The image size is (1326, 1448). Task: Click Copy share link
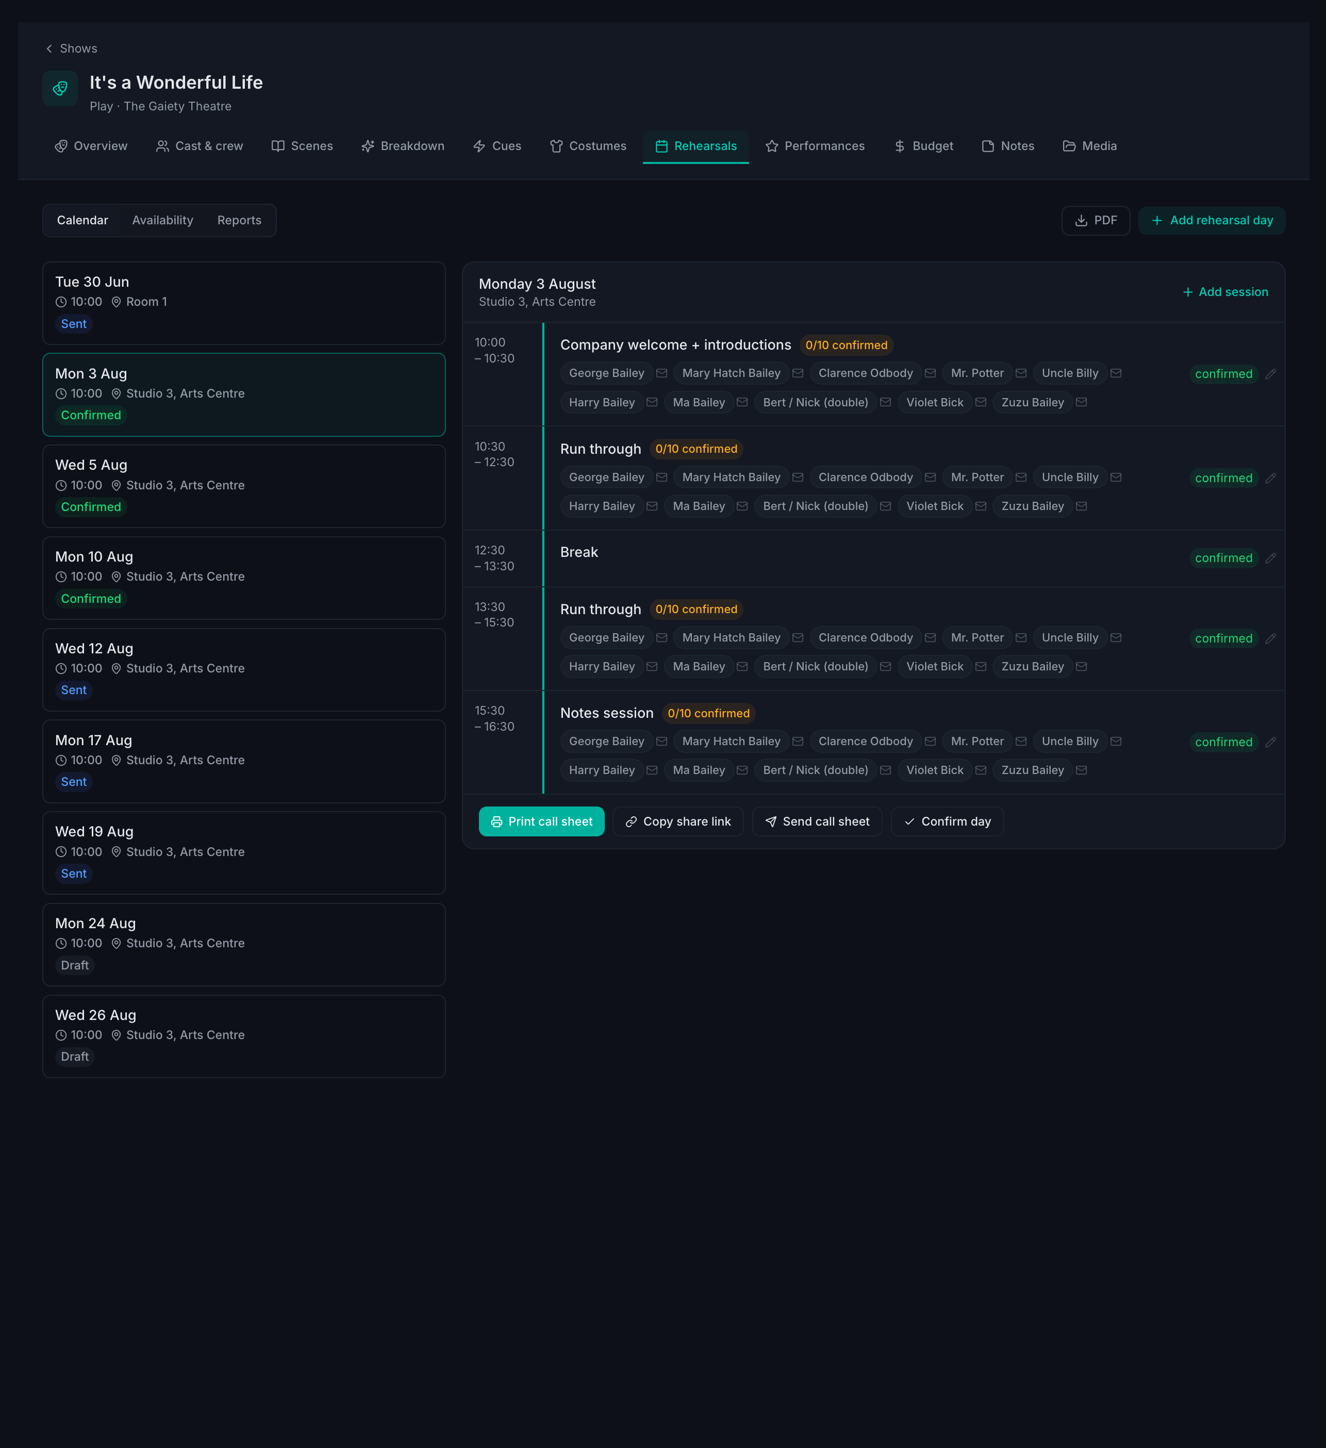point(678,821)
